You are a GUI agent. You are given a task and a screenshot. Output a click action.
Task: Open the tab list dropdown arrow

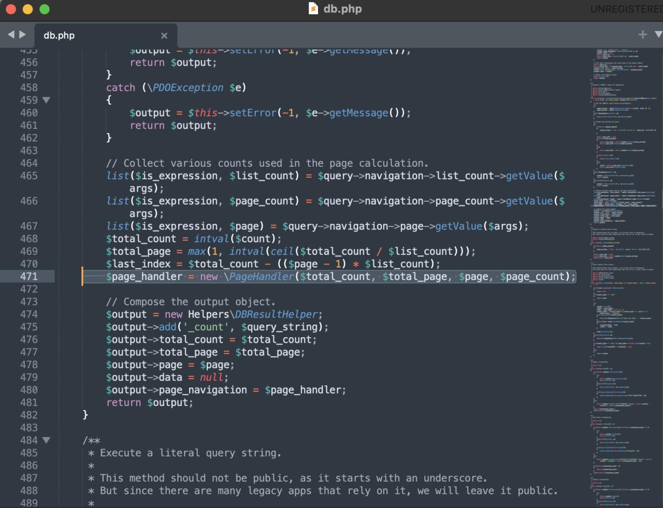point(658,34)
